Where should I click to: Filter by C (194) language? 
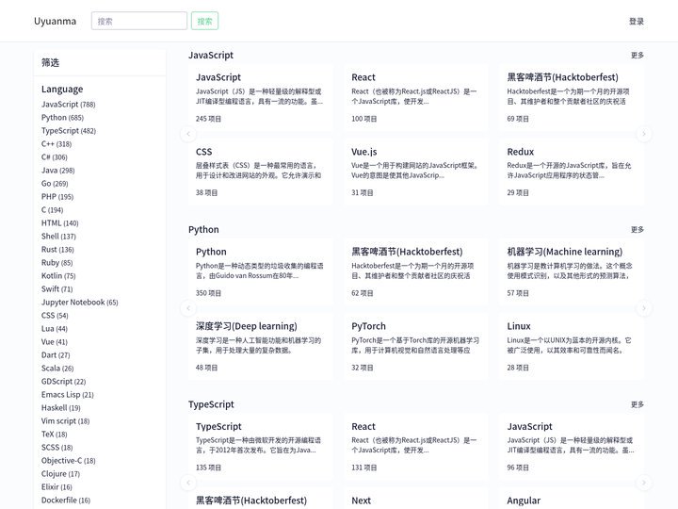(x=52, y=210)
